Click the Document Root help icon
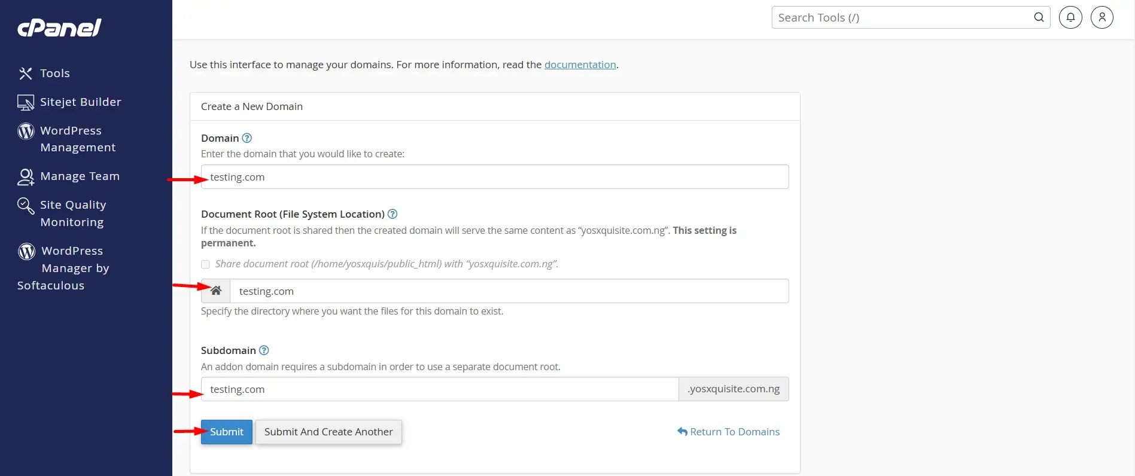Image resolution: width=1135 pixels, height=476 pixels. (x=392, y=214)
